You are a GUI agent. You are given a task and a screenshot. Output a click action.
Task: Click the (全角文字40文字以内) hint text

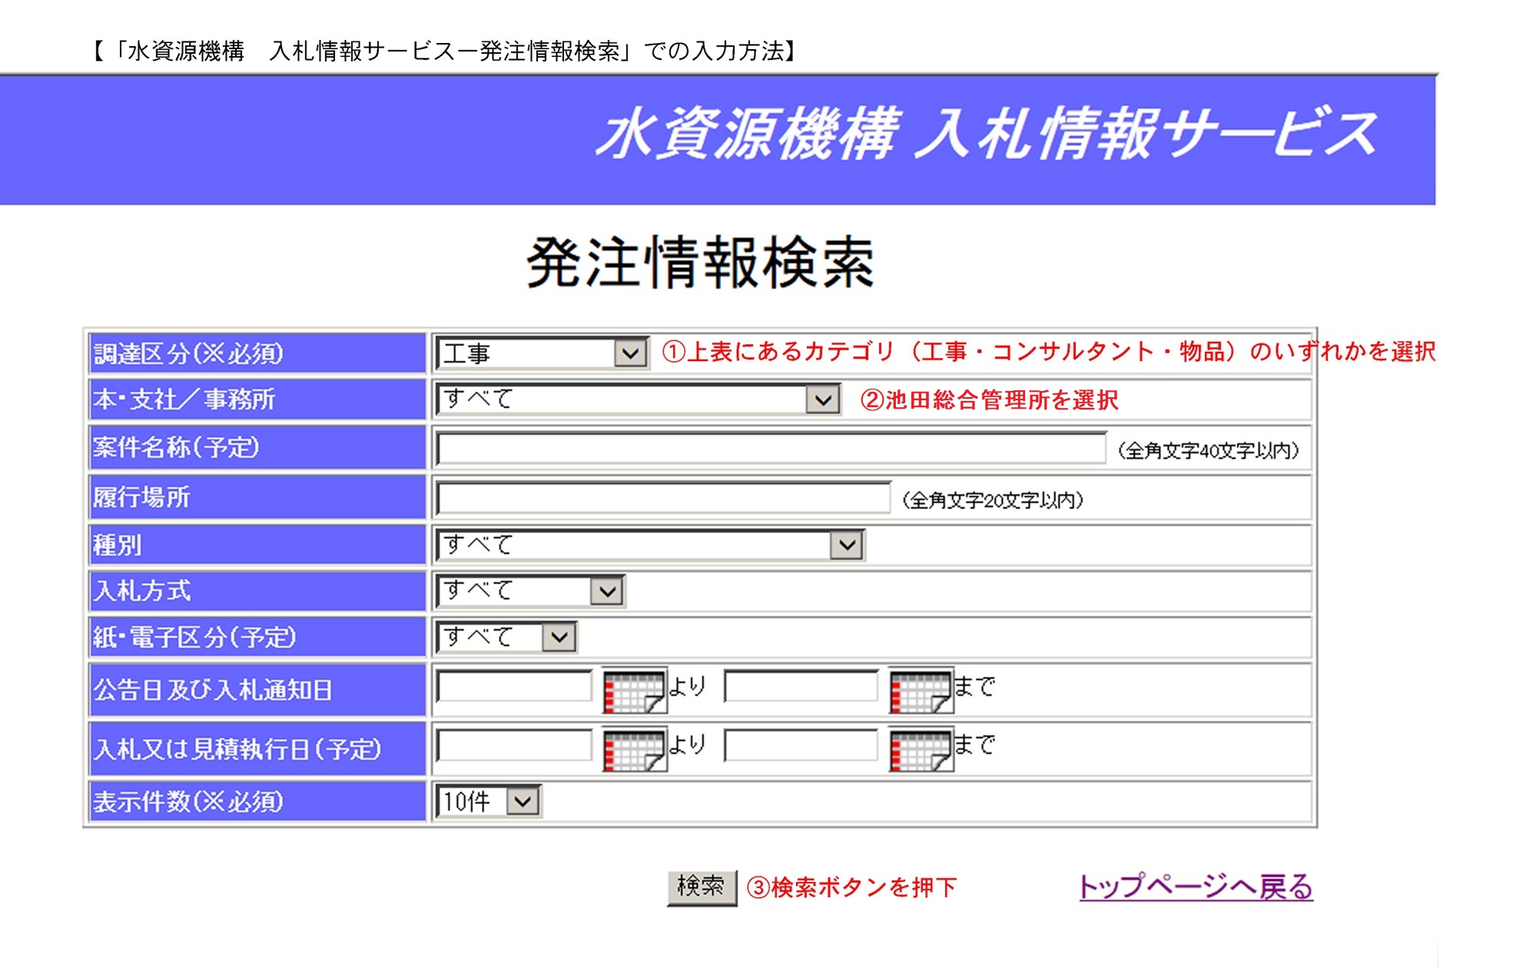tap(1207, 450)
